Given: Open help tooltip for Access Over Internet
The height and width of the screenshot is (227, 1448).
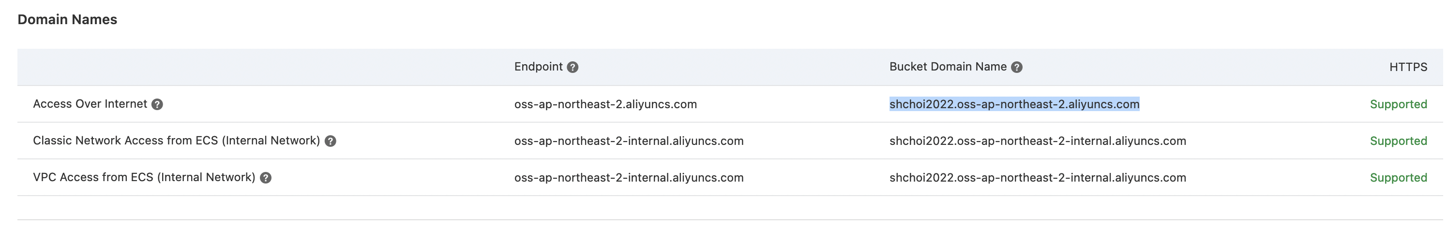Looking at the screenshot, I should tap(157, 104).
